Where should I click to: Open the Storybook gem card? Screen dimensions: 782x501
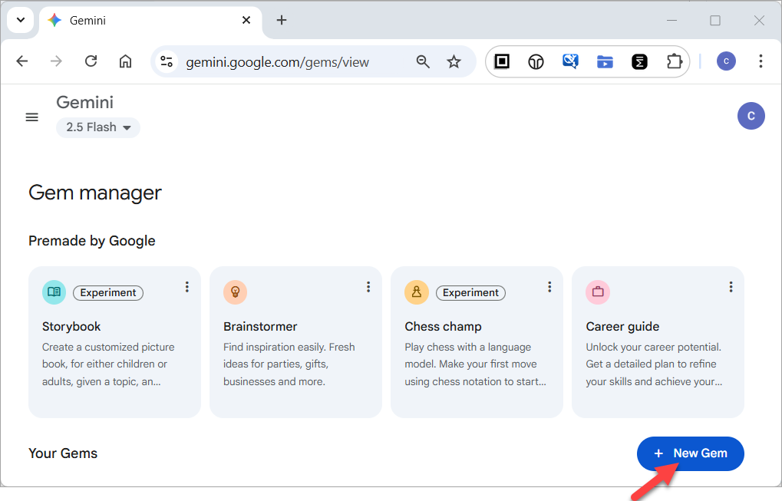tap(114, 342)
